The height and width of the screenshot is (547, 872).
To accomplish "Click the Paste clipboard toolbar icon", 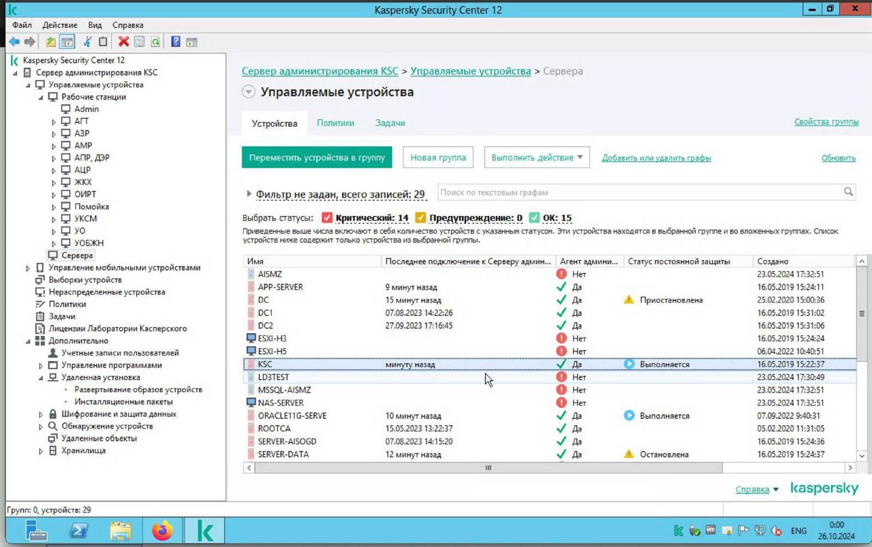I will tap(102, 42).
